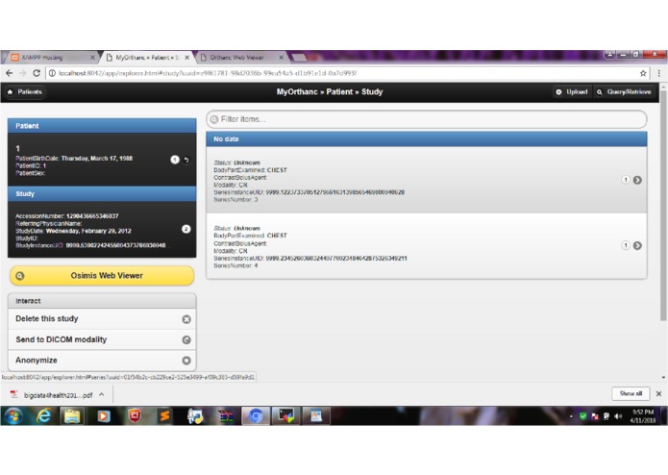Switch to the MyOrthanc Patient tab
The height and width of the screenshot is (475, 668).
pos(145,58)
